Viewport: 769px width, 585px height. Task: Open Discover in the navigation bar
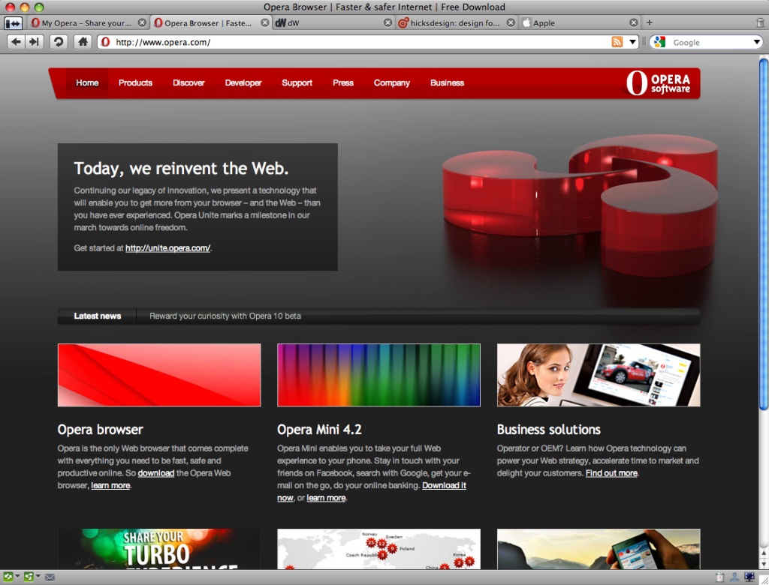(188, 82)
